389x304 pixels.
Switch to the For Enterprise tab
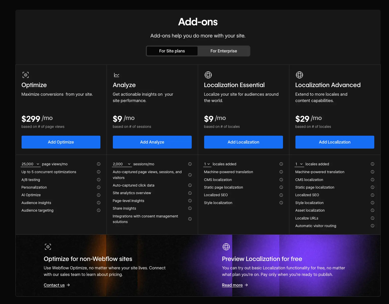pos(224,51)
